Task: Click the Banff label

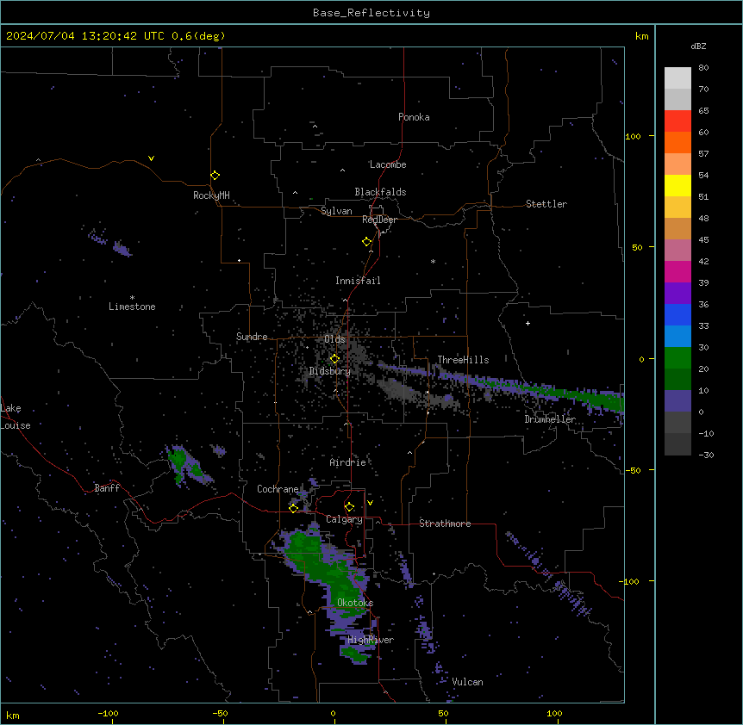Action: click(x=107, y=488)
